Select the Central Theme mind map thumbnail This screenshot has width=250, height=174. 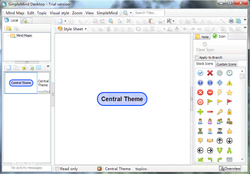(x=21, y=83)
